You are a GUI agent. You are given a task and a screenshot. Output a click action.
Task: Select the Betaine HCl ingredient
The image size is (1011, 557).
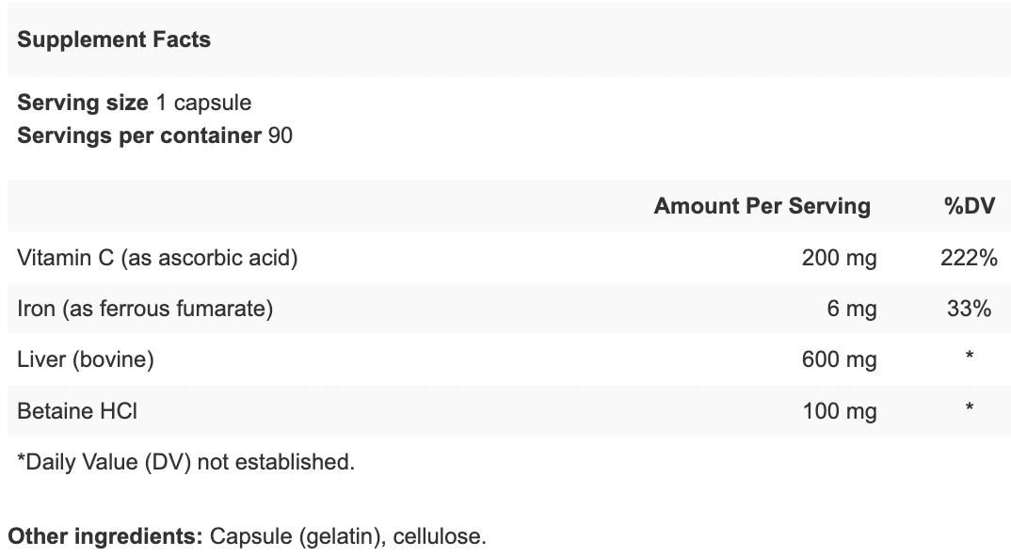tap(77, 410)
